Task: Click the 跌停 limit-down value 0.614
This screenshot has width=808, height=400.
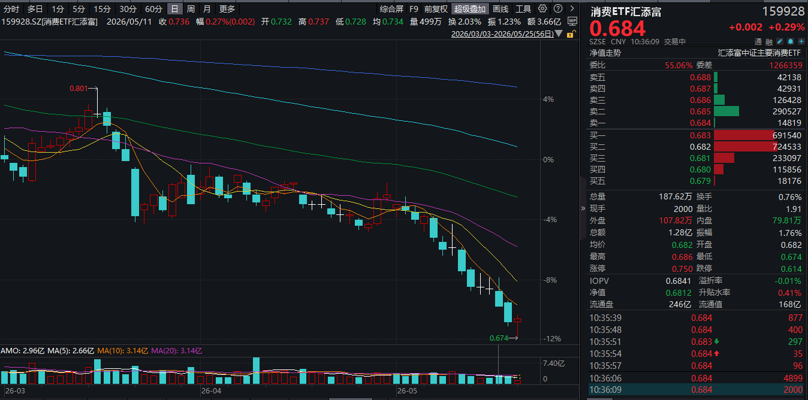Action: click(791, 269)
